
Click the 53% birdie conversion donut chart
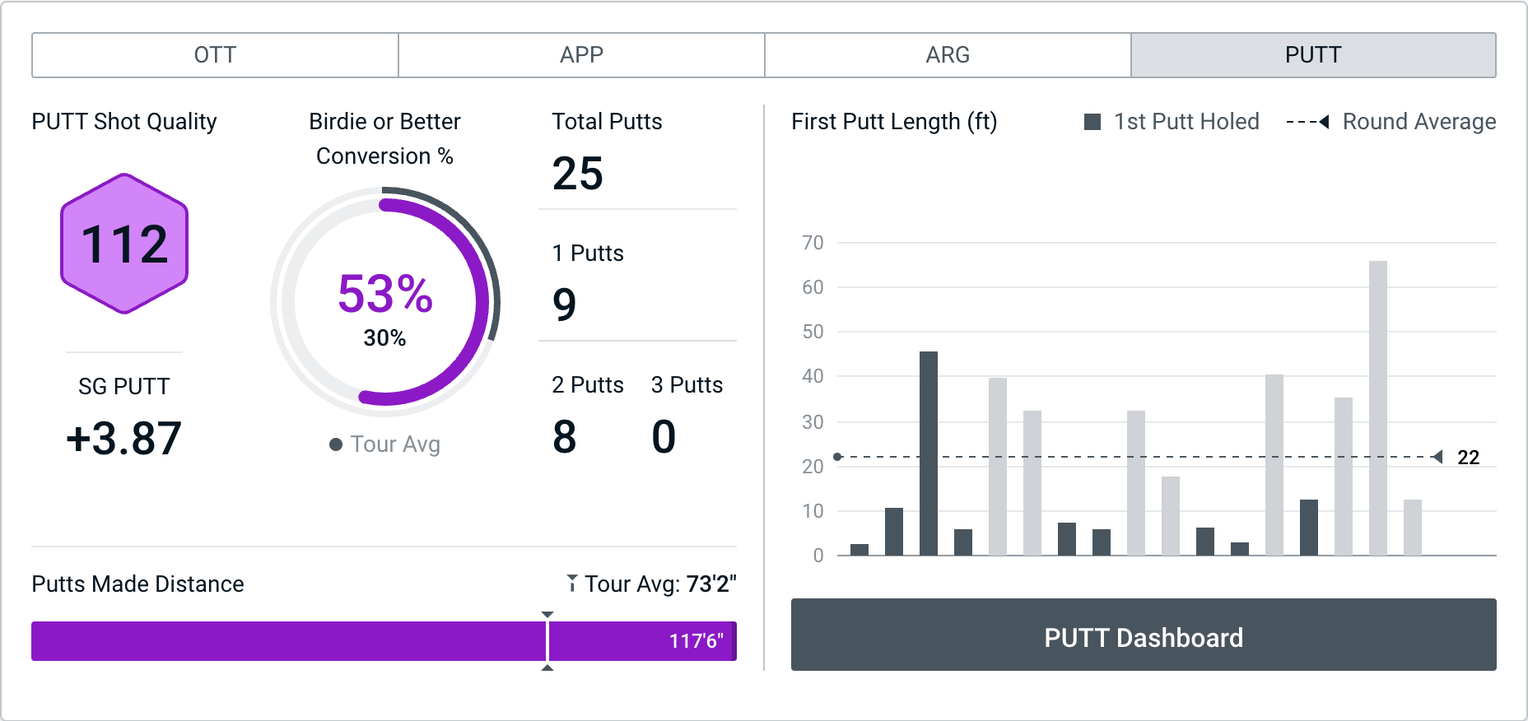[x=385, y=301]
